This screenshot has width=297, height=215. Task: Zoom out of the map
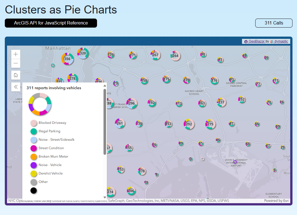pos(16,63)
